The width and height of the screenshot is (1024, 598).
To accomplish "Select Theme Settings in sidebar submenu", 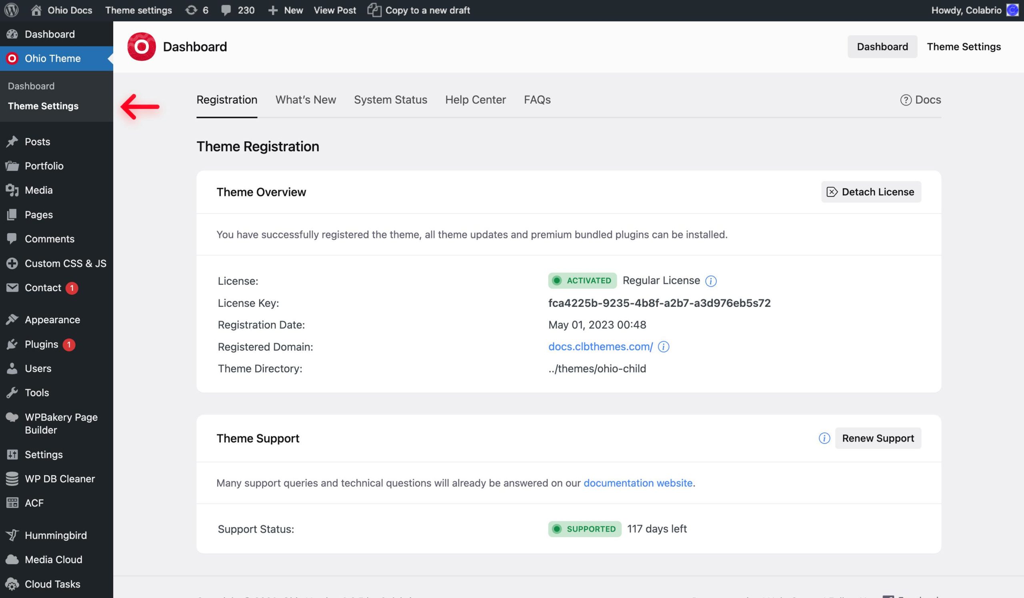I will (x=43, y=106).
